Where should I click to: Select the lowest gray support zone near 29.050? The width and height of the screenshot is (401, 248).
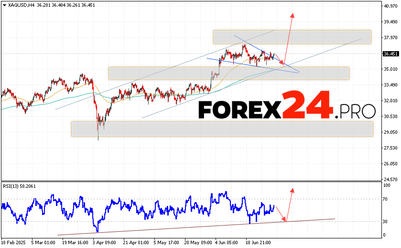click(222, 129)
